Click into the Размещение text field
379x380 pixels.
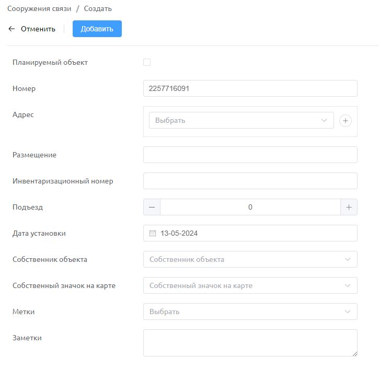coord(250,155)
